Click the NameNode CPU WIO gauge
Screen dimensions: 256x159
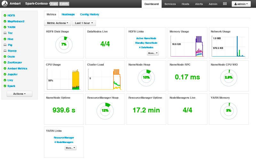pyautogui.click(x=228, y=78)
